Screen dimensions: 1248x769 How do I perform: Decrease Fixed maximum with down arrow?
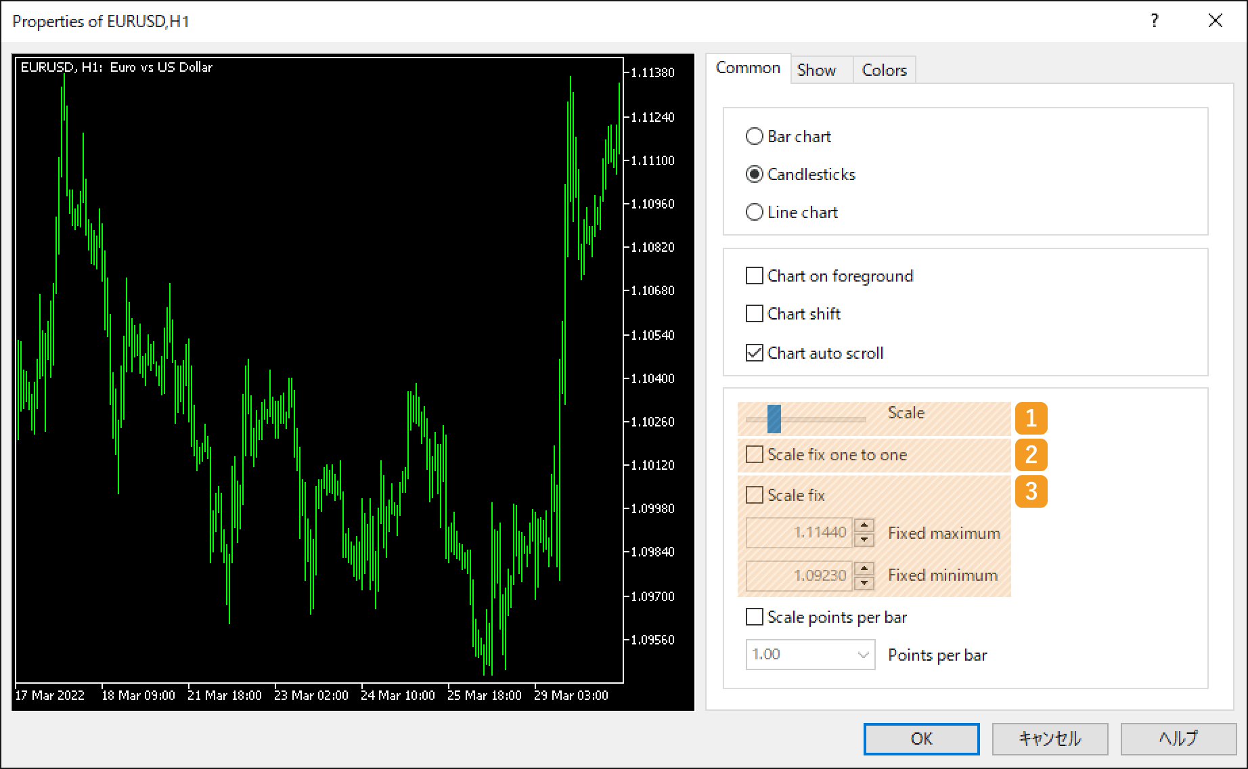(864, 540)
